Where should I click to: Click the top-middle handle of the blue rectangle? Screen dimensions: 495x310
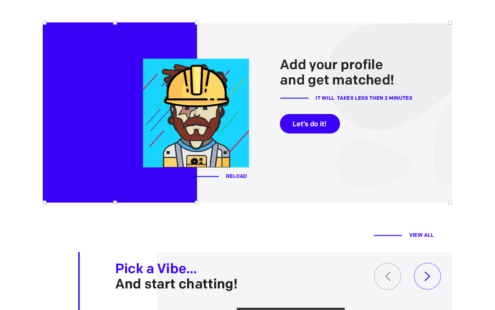coord(115,22)
